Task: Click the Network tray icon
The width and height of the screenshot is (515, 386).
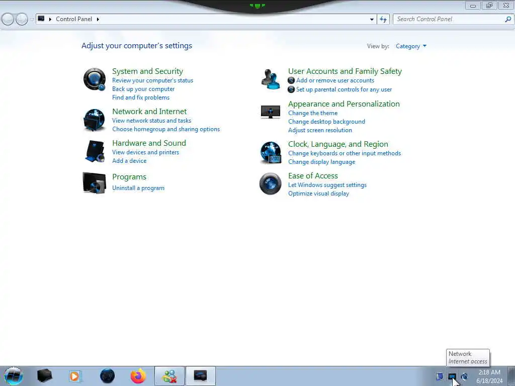Action: [x=452, y=376]
